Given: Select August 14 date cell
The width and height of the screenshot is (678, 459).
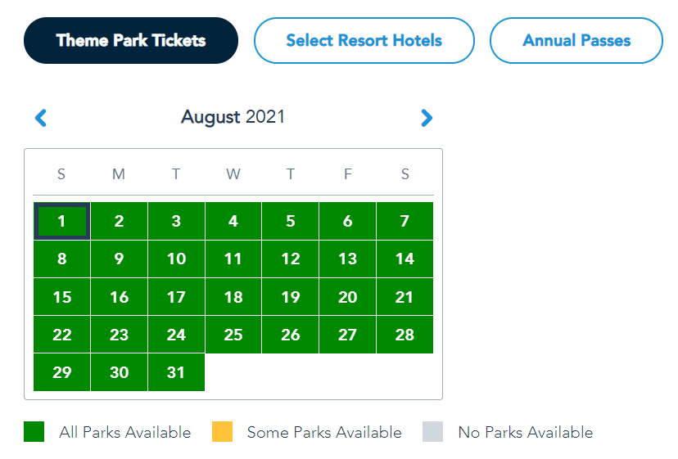Looking at the screenshot, I should [405, 259].
